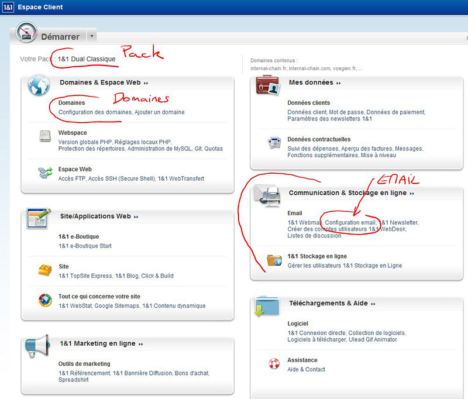Viewport: 468px width, 399px height.
Task: Open the Démarrer tab
Action: (x=60, y=37)
